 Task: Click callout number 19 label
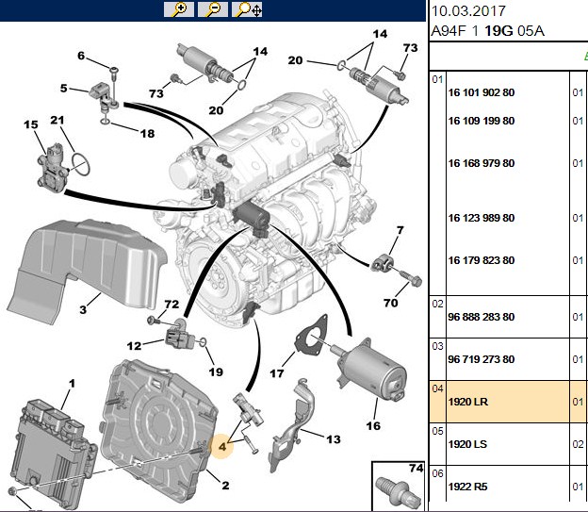[216, 372]
